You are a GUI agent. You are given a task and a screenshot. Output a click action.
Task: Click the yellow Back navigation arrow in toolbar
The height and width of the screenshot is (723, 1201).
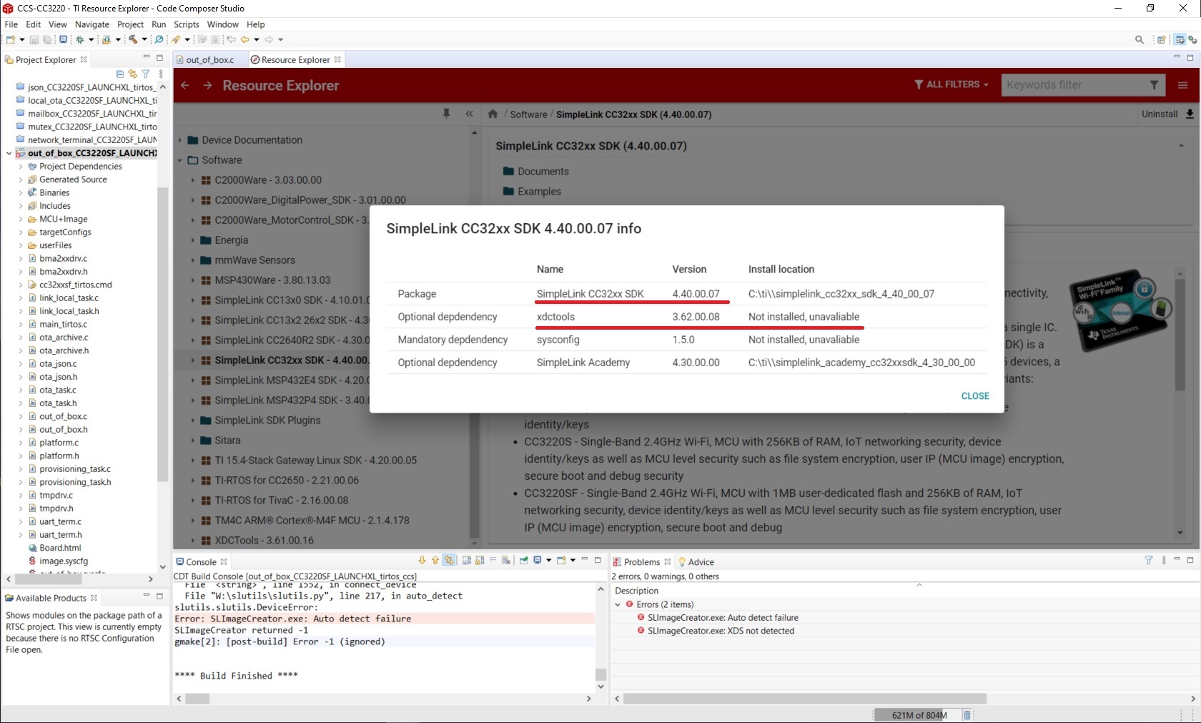click(245, 40)
